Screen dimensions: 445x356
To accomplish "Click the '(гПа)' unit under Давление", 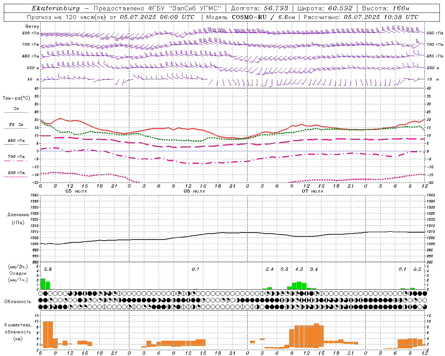I will tap(18, 222).
